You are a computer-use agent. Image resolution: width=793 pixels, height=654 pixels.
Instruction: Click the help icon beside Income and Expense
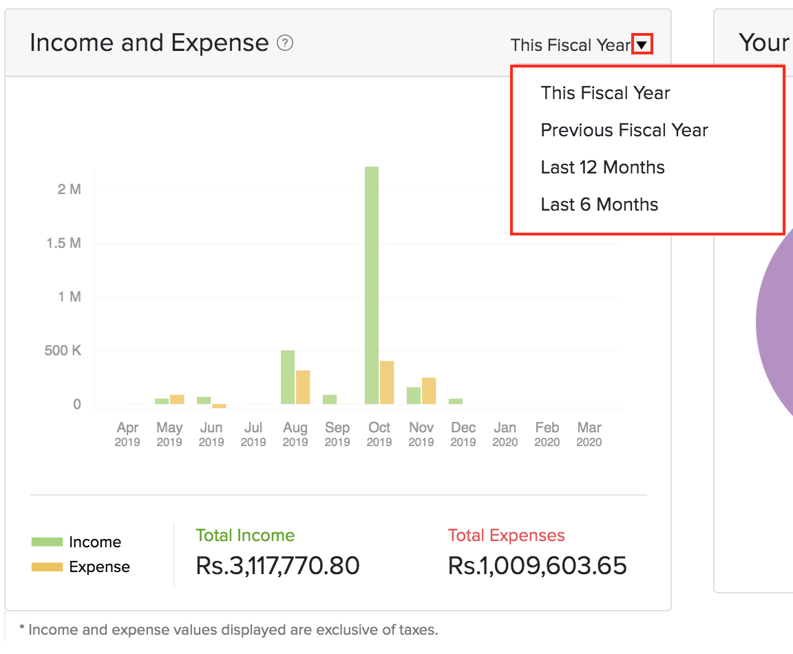coord(285,43)
